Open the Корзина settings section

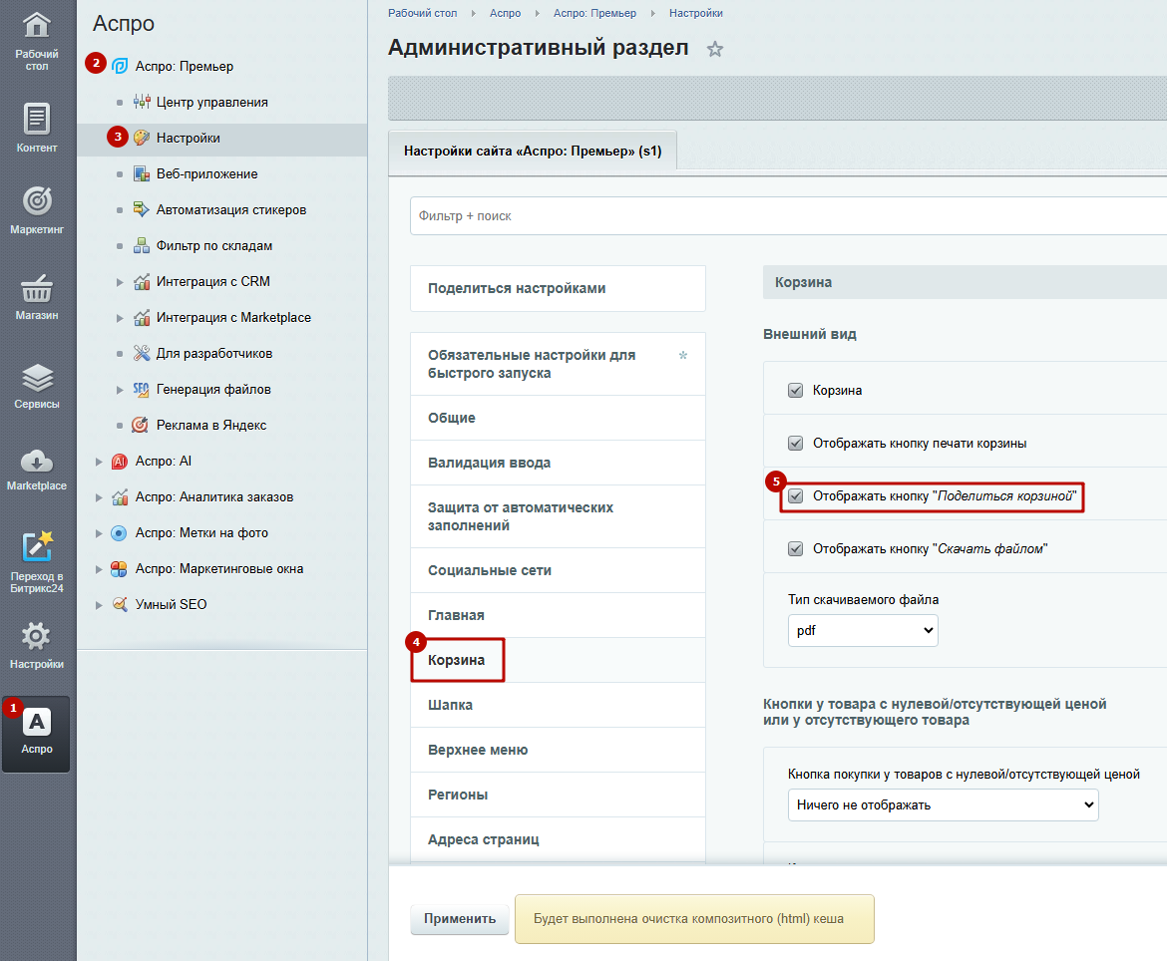tap(558, 660)
